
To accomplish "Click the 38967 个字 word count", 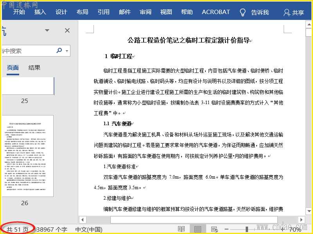I will (x=52, y=229).
